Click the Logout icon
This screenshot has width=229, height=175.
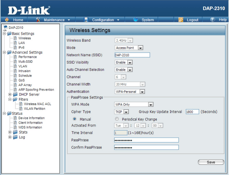(181, 20)
